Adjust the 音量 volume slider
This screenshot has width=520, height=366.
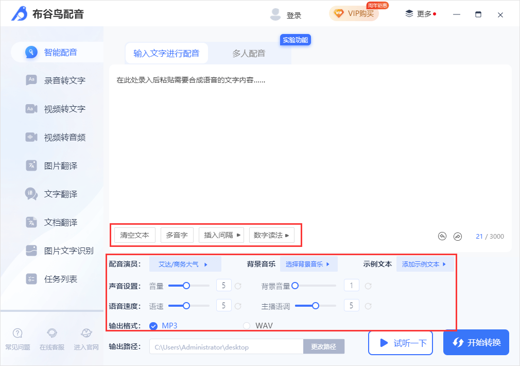[185, 285]
